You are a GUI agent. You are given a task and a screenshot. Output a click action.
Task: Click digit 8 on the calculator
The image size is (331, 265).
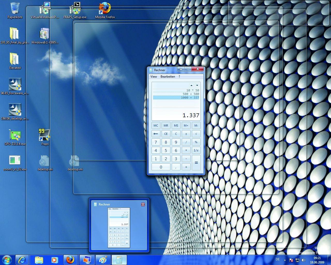pyautogui.click(x=166, y=142)
